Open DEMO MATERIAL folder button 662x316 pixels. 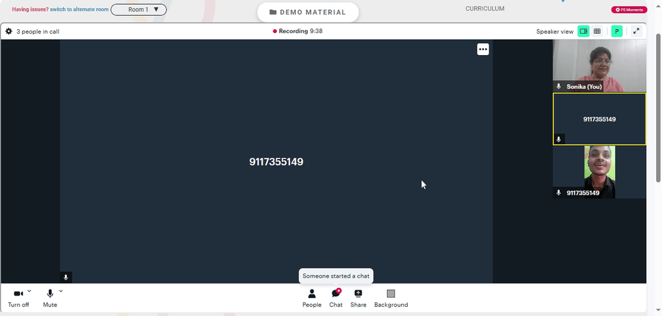click(x=308, y=12)
